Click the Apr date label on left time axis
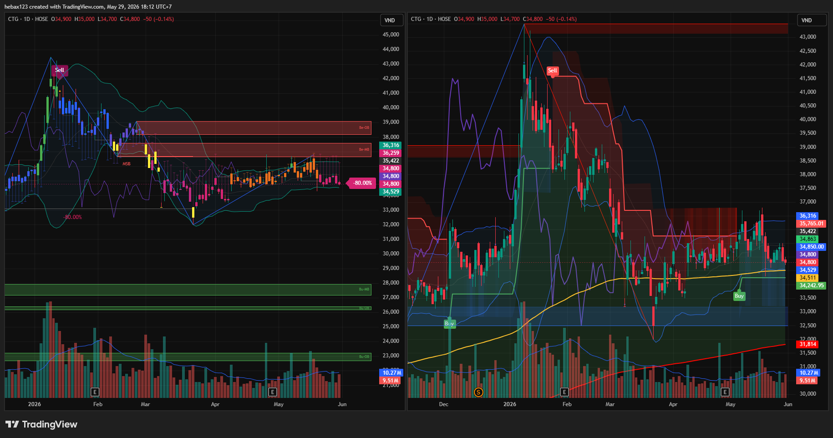The height and width of the screenshot is (438, 833). click(x=215, y=404)
